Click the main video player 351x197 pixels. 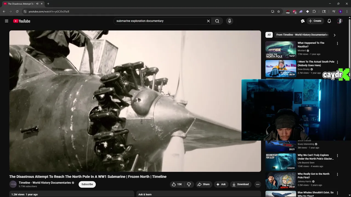(x=135, y=101)
